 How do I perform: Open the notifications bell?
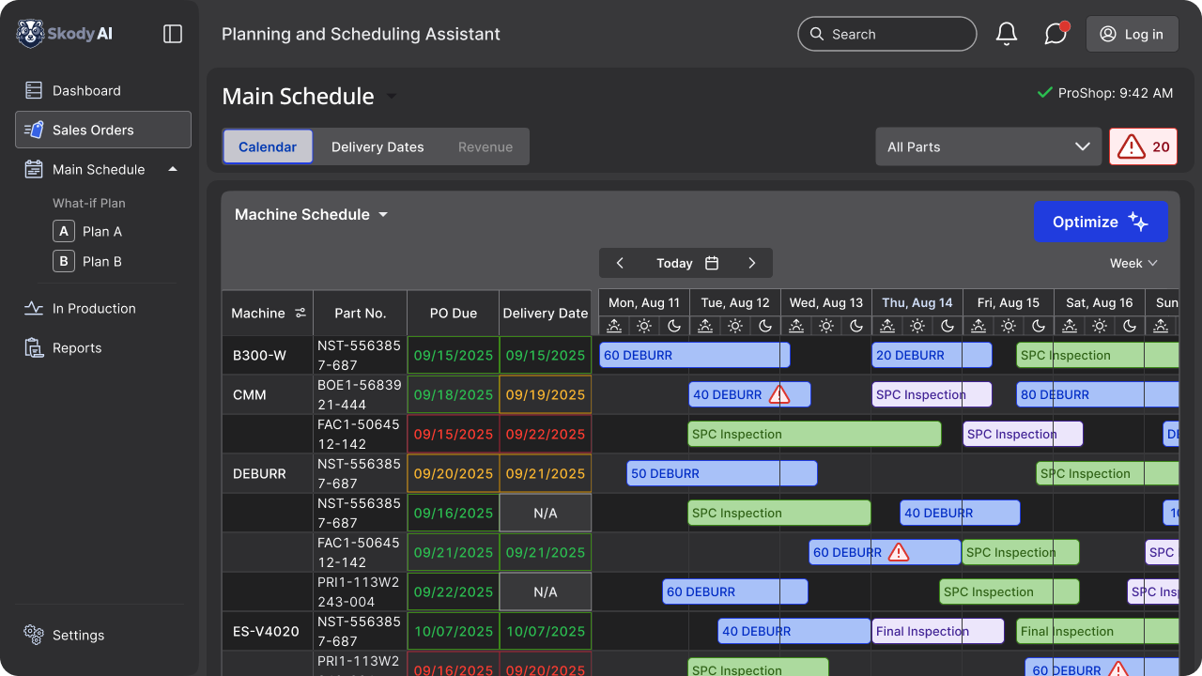pos(1007,34)
